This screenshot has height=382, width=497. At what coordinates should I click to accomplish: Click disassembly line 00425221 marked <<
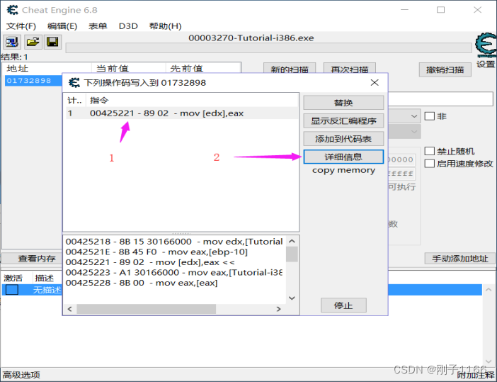point(150,262)
